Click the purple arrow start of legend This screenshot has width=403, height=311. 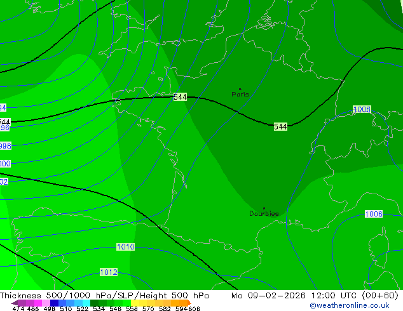15,303
